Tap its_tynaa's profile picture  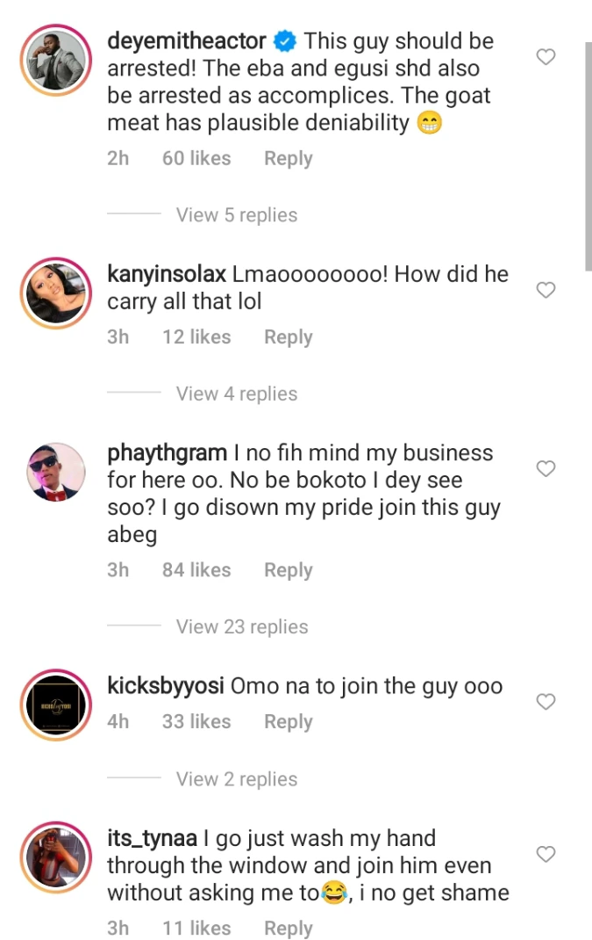[x=53, y=856]
